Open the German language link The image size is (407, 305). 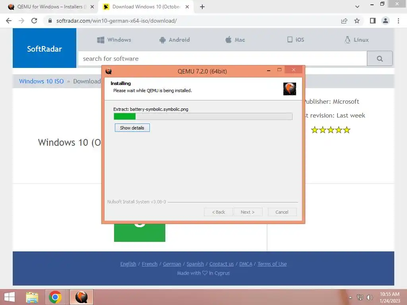172,264
